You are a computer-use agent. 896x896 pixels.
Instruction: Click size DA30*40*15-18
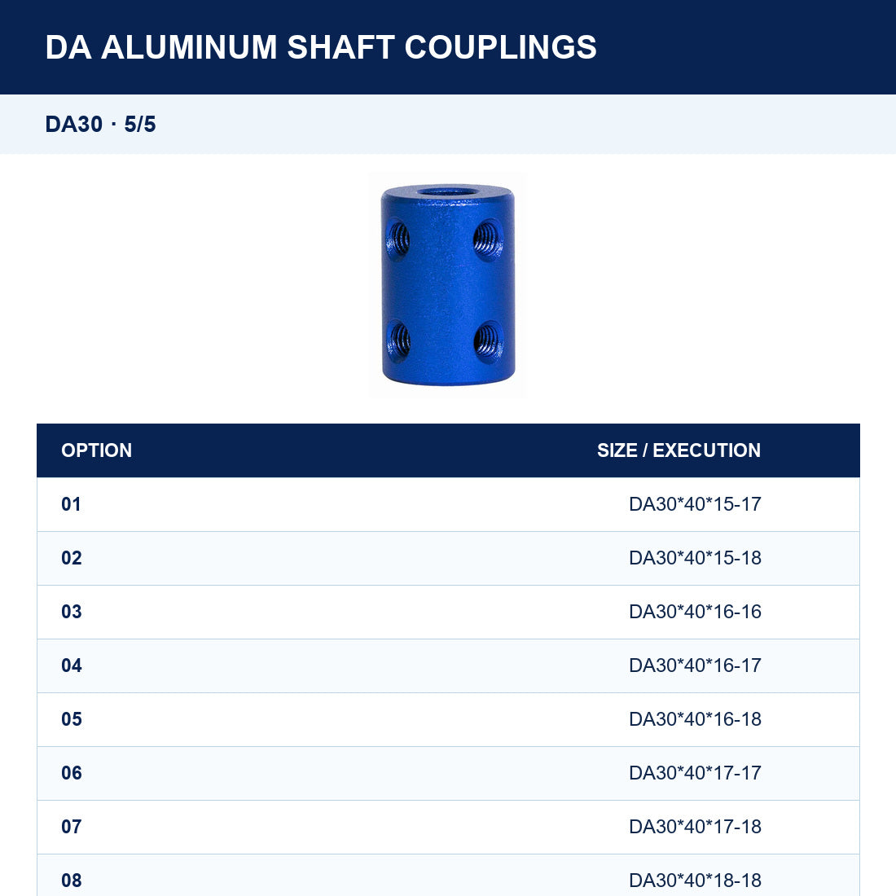click(695, 558)
